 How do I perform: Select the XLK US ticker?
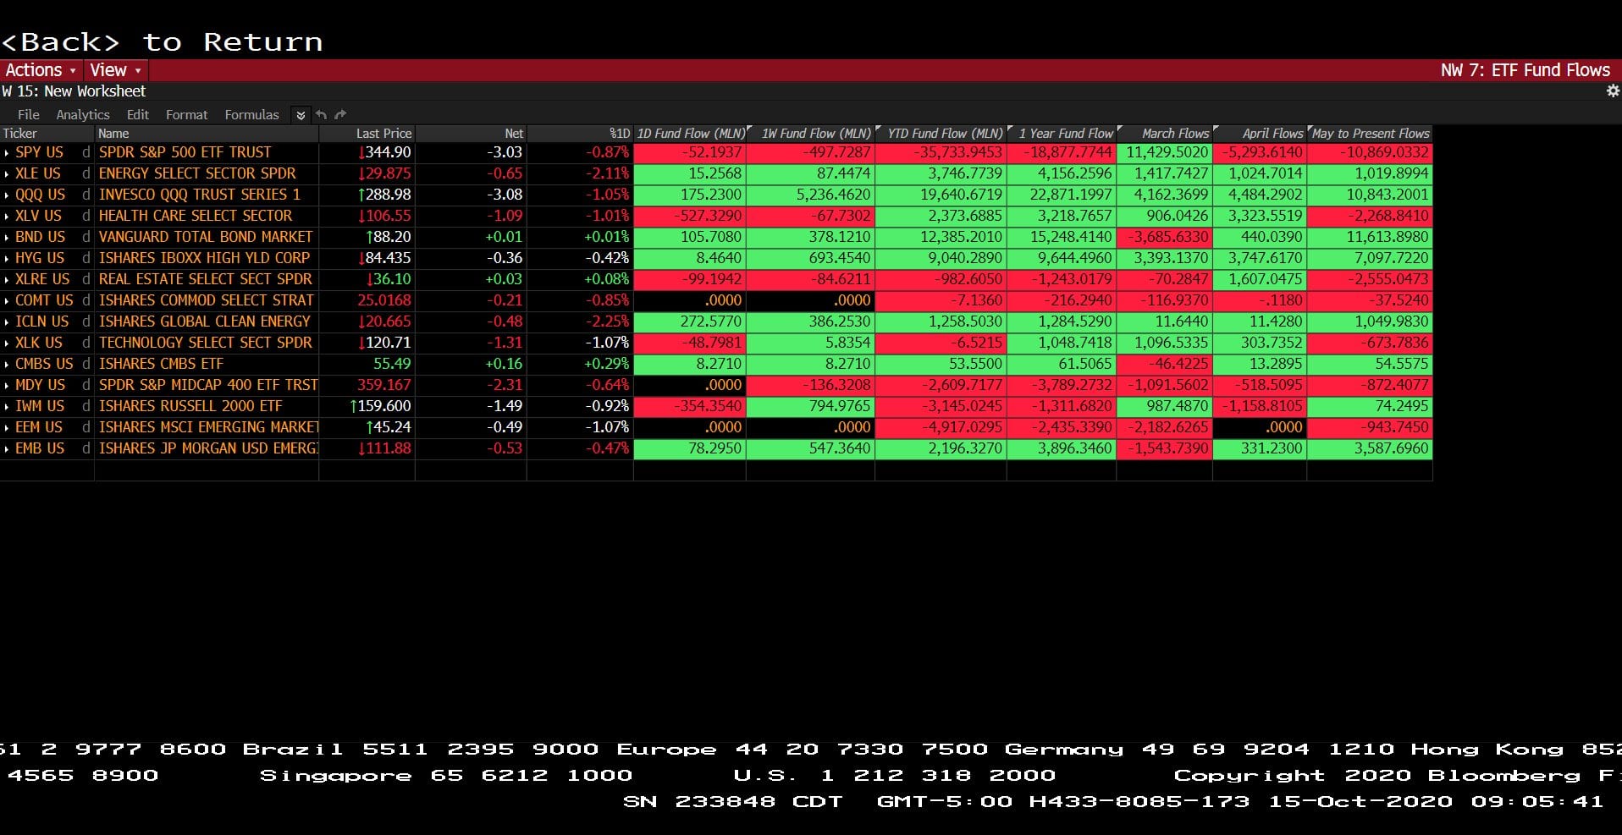39,343
